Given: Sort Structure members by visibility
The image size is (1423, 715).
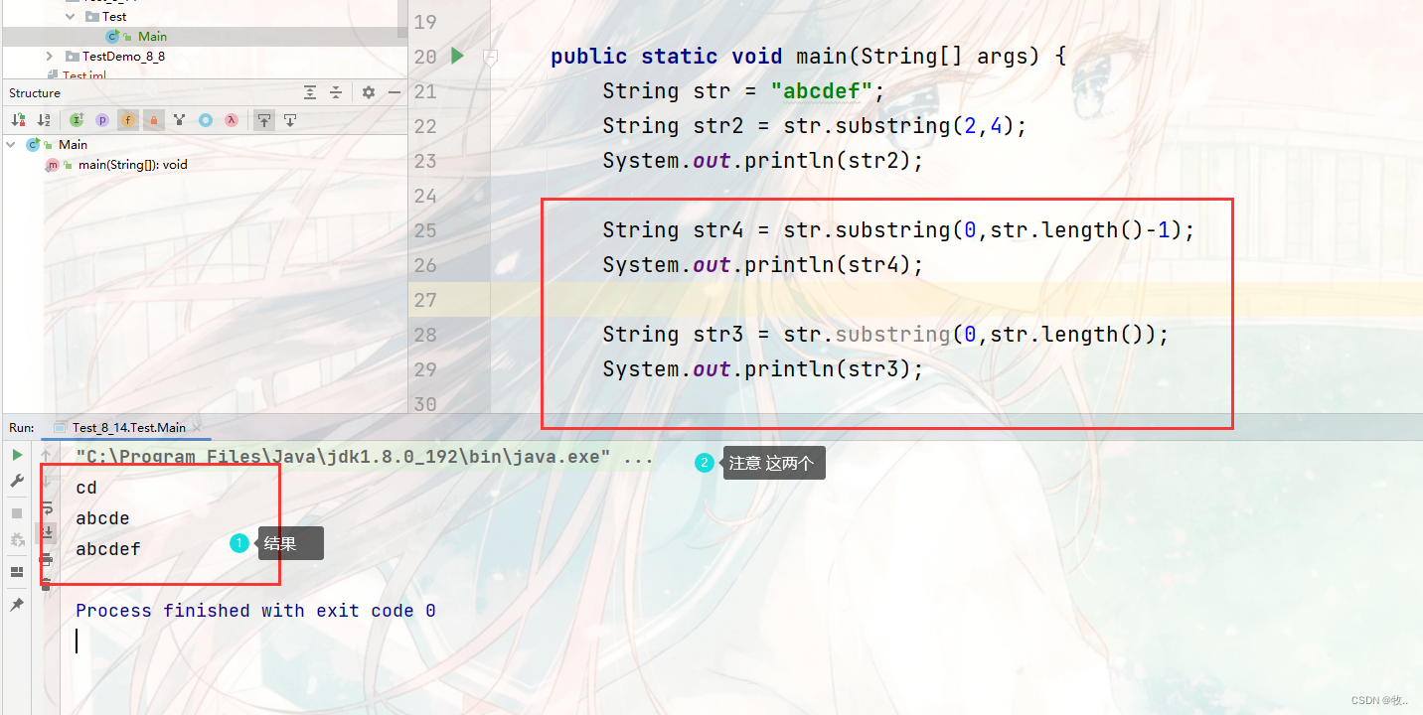Looking at the screenshot, I should [x=18, y=120].
